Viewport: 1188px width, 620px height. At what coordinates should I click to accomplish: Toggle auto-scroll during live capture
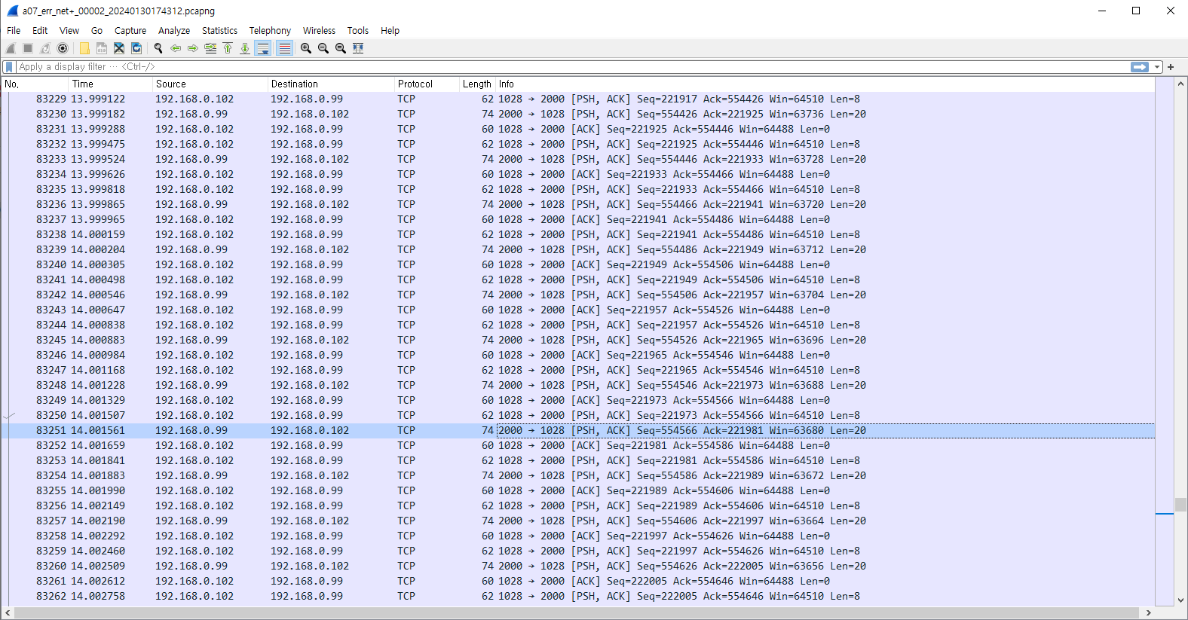point(263,48)
